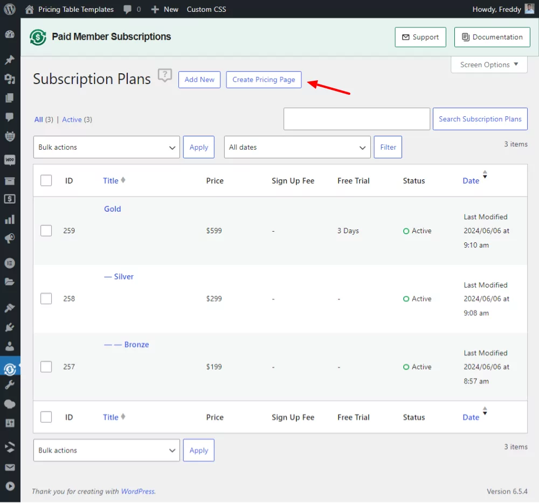
Task: Open Settings sliders icon in sidebar
Action: [x=10, y=423]
